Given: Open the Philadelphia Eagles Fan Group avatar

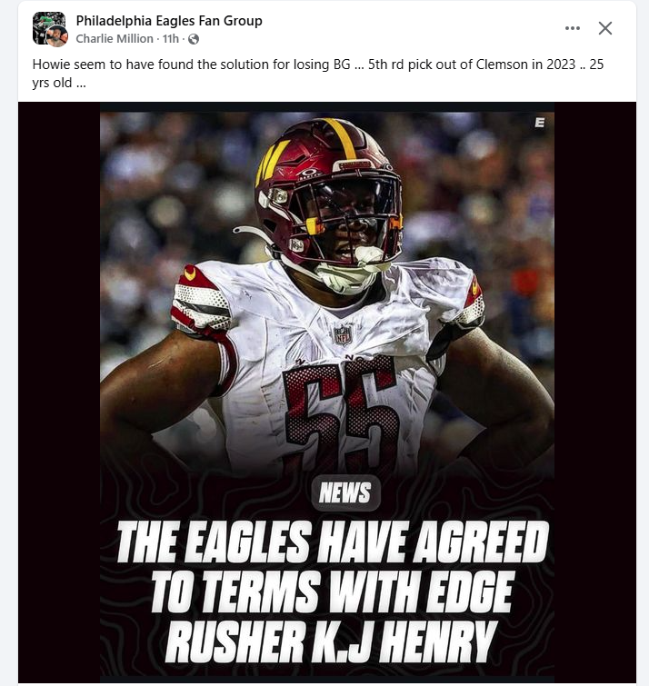Looking at the screenshot, I should click(x=47, y=26).
